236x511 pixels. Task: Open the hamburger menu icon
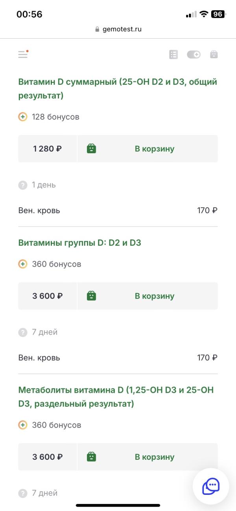coord(23,54)
